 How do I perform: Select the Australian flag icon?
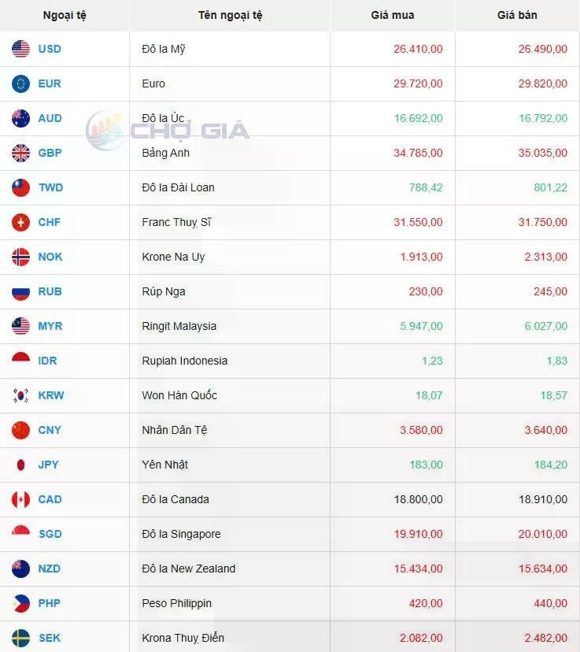tap(20, 118)
